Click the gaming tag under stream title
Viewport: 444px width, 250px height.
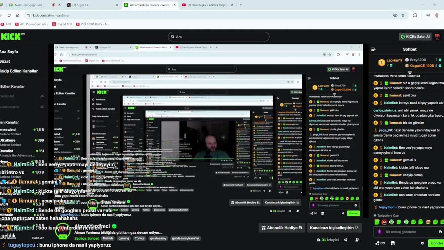tap(123, 239)
